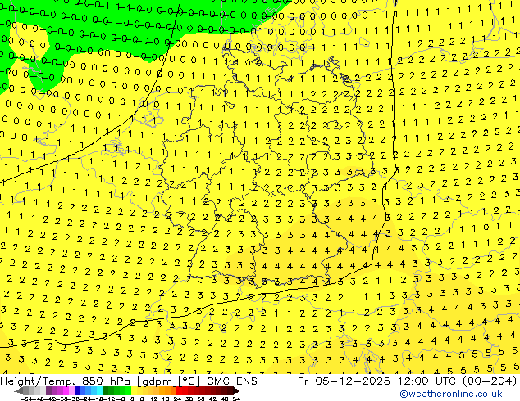
Task: Open the weatheronline.co.uk link
Action: click(451, 394)
